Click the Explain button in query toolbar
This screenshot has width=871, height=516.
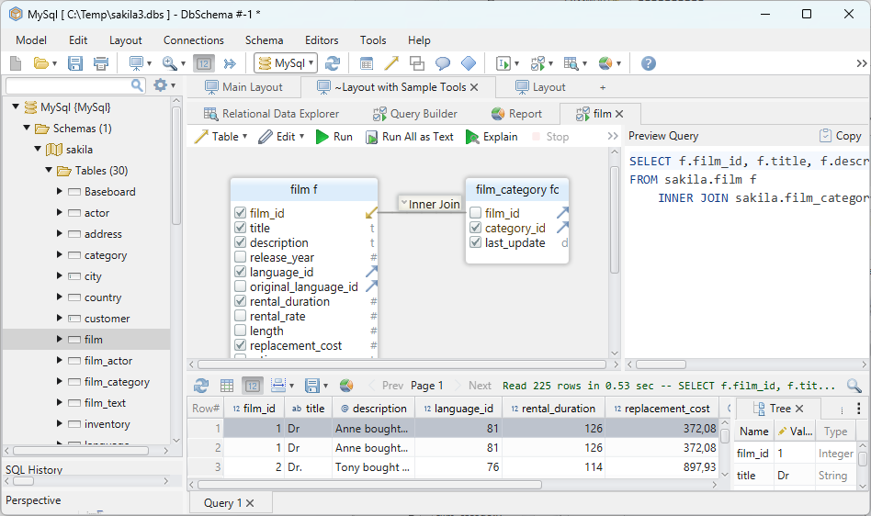point(492,137)
